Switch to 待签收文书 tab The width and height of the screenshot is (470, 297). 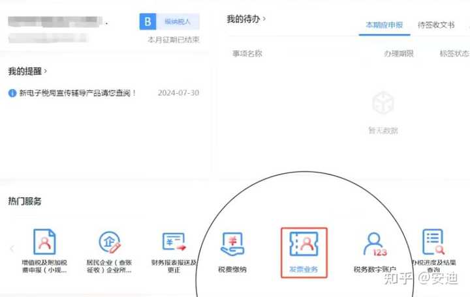[436, 25]
